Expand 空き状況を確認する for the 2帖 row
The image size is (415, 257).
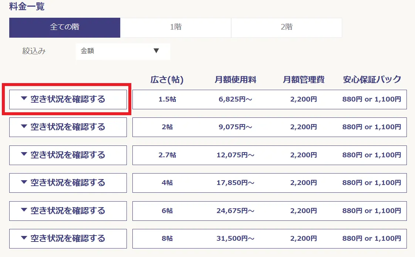coord(68,127)
